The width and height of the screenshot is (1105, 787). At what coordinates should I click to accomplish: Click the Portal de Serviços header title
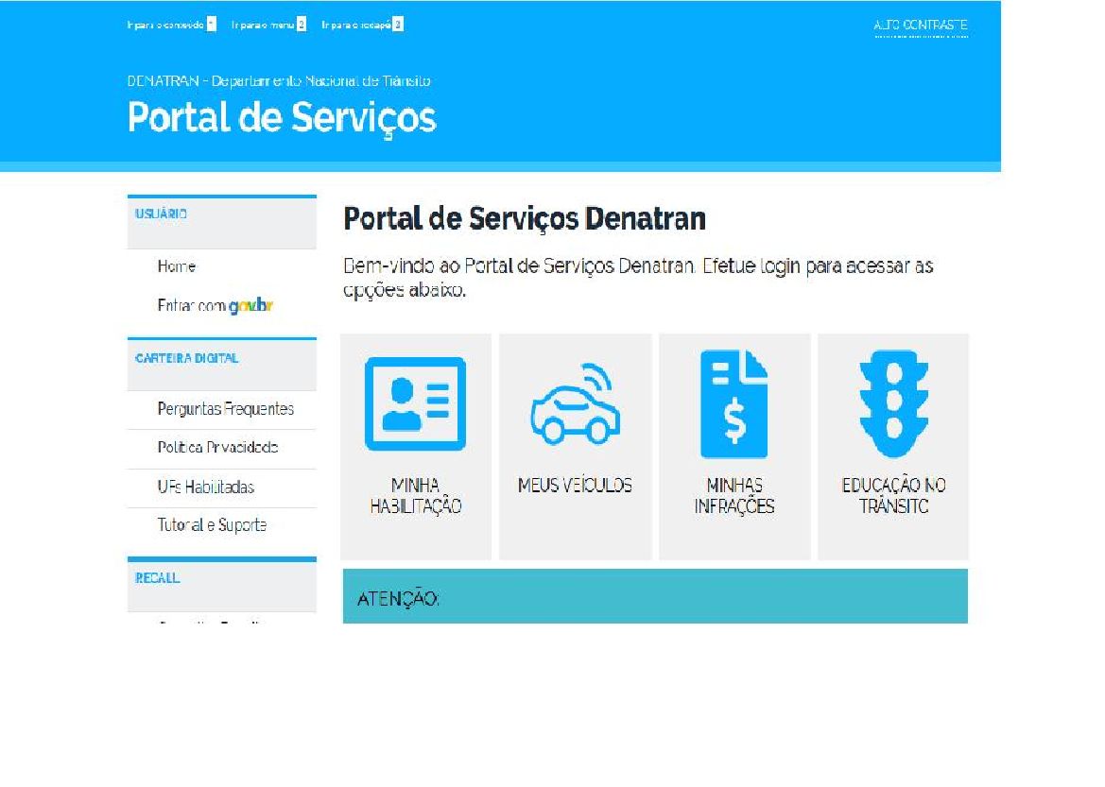[x=282, y=117]
